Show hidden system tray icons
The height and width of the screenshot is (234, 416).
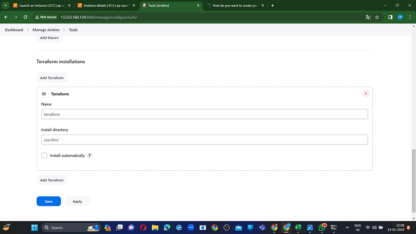[347, 228]
